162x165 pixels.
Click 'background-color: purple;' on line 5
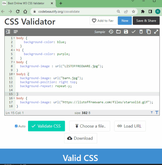47,54
